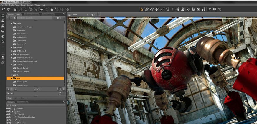This screenshot has height=124, width=257.
Task: Click the Save disk icon in sidebar
Action: pos(3,31)
